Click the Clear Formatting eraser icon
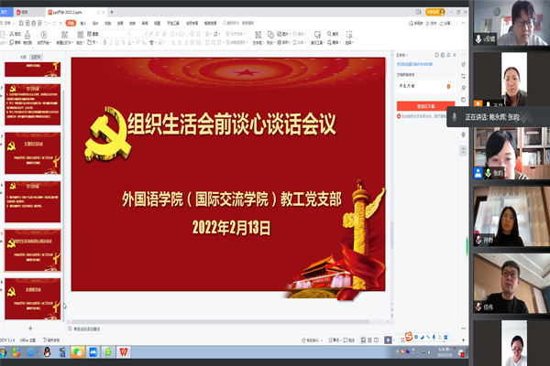 pyautogui.click(x=164, y=34)
